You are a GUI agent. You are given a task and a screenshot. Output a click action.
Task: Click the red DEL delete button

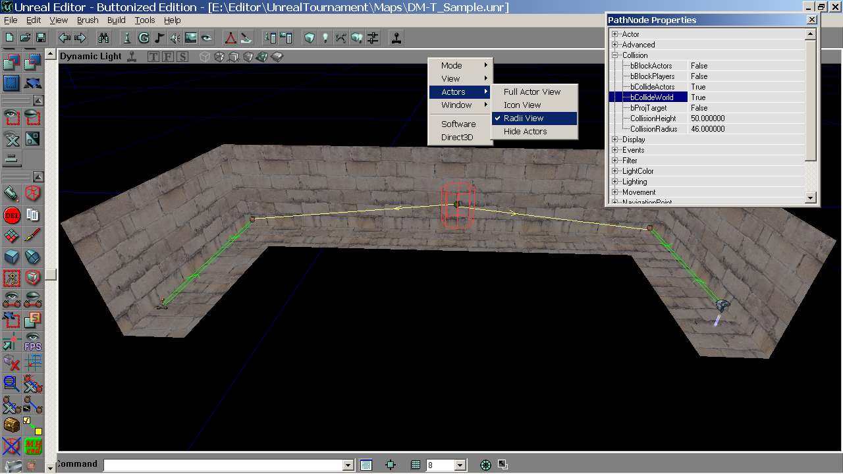(12, 215)
